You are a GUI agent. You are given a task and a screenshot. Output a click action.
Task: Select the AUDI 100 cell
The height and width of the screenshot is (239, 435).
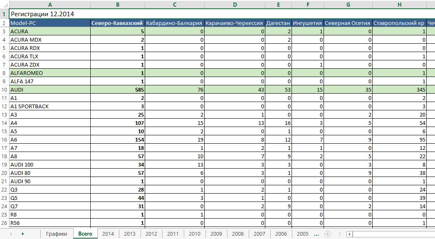[50, 165]
